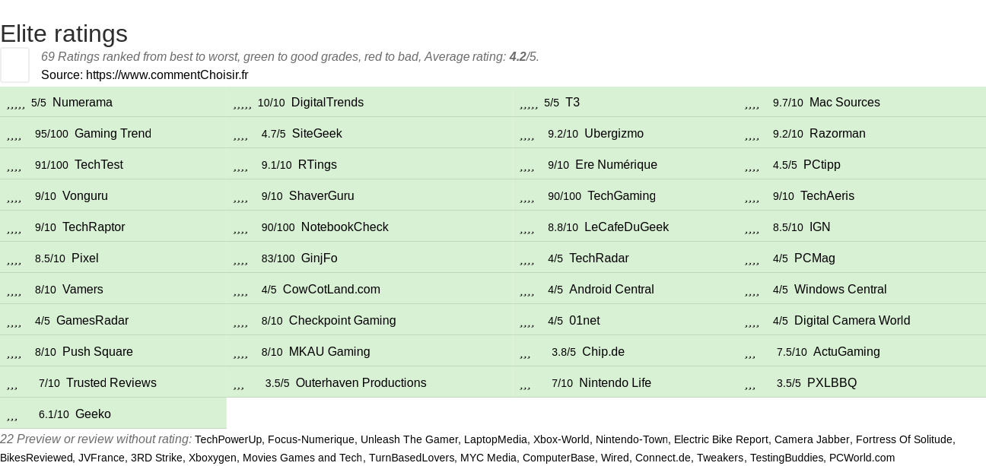This screenshot has height=466, width=986.
Task: Open the Xbox-World preview
Action: pyautogui.click(x=561, y=439)
